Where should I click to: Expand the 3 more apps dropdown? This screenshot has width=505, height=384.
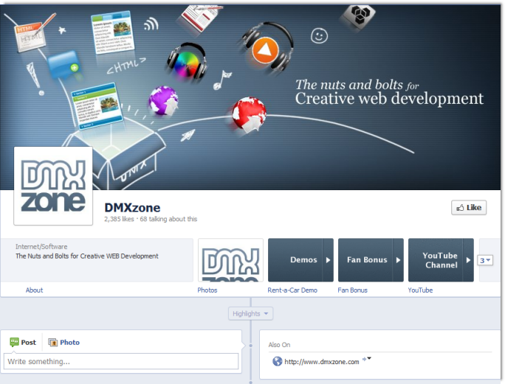[485, 260]
